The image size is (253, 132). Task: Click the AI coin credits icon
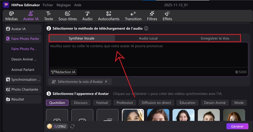click(50, 126)
